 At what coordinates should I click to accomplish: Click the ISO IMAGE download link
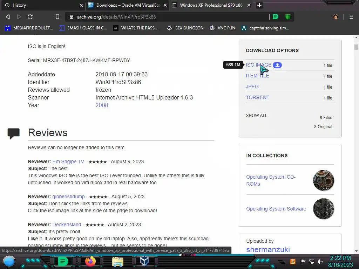[x=258, y=65]
